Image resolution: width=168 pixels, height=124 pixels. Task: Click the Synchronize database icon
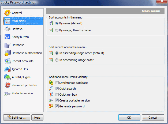point(51,82)
